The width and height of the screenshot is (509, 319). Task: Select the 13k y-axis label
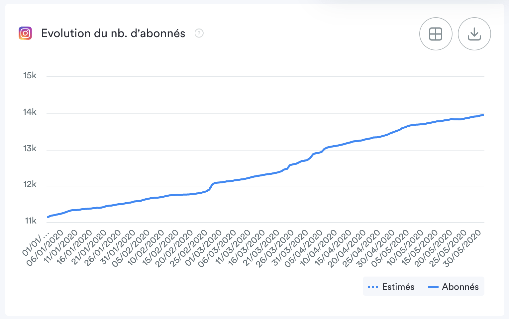30,148
